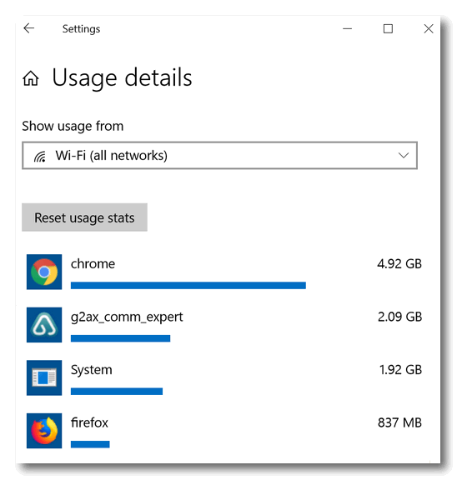
Task: Minimize the Settings window
Action: click(348, 29)
